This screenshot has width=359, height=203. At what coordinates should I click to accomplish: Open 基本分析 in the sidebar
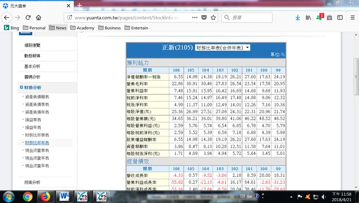click(x=33, y=67)
